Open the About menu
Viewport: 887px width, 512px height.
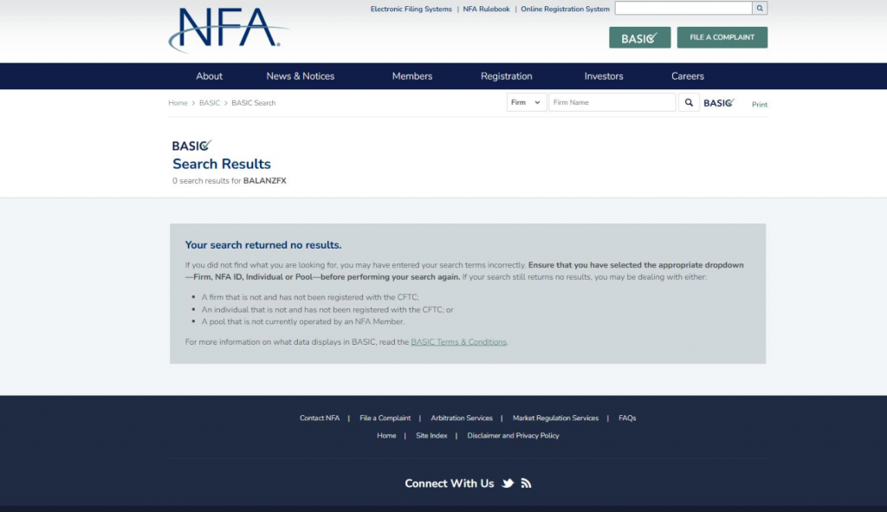pyautogui.click(x=210, y=76)
